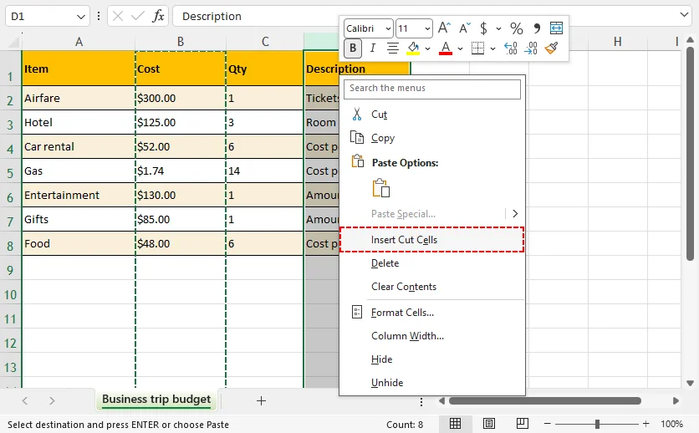This screenshot has height=433, width=699.
Task: Click the formula bar Description text
Action: tap(212, 17)
